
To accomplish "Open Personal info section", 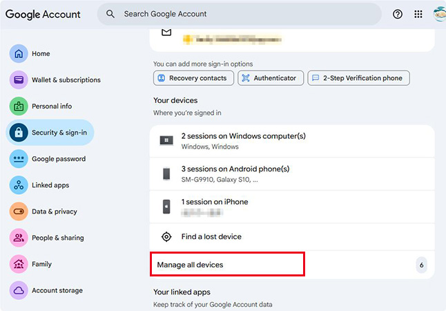I will pyautogui.click(x=52, y=106).
